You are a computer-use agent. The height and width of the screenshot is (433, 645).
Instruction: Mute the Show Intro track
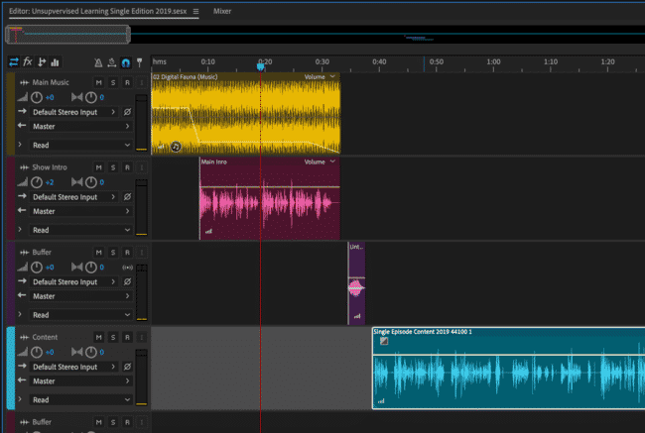98,167
